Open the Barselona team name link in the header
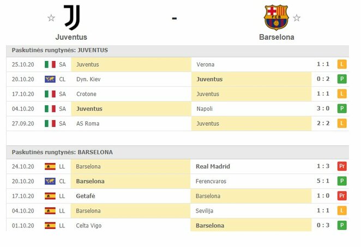The width and height of the screenshot is (361, 247). (276, 37)
